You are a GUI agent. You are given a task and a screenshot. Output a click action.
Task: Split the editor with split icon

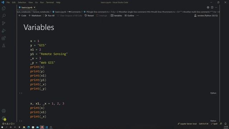click(x=212, y=7)
